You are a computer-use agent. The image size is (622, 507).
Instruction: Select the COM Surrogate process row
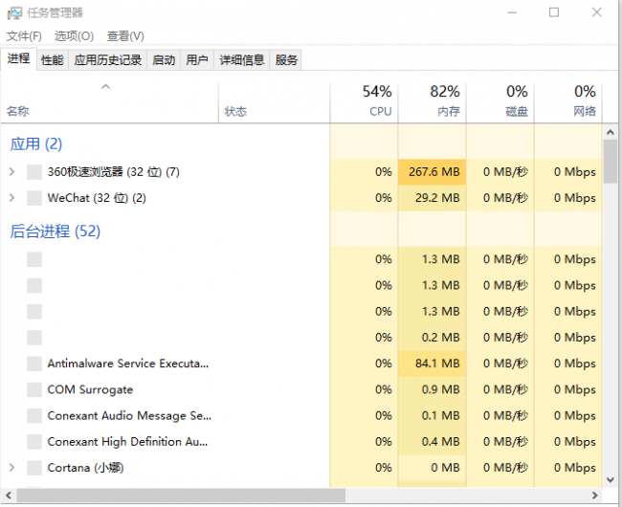pyautogui.click(x=301, y=389)
